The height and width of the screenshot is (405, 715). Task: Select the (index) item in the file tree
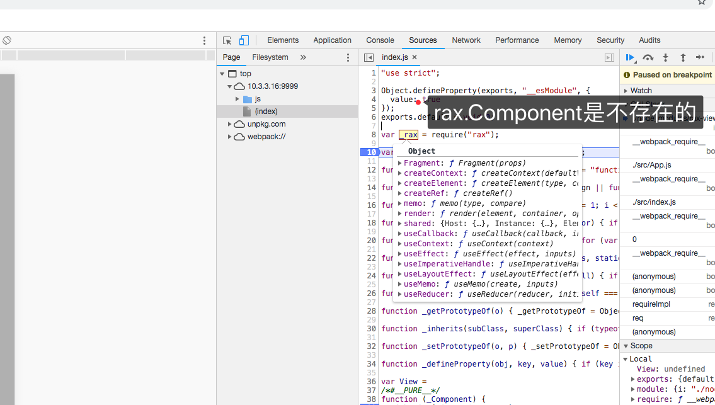pyautogui.click(x=265, y=111)
